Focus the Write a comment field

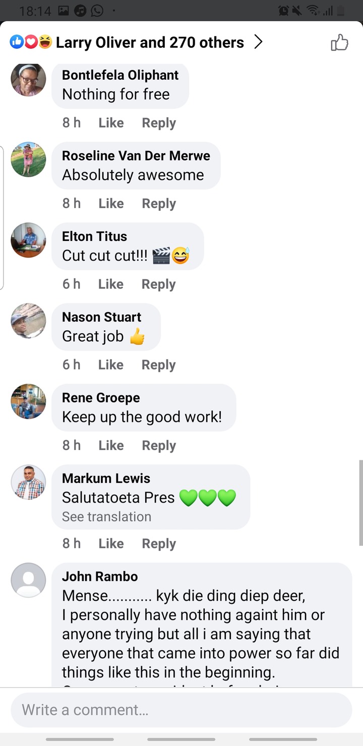181,710
